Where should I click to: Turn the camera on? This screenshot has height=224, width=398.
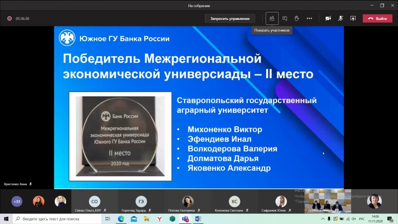[328, 18]
